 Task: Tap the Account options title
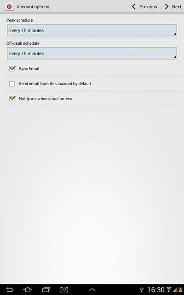(x=33, y=7)
